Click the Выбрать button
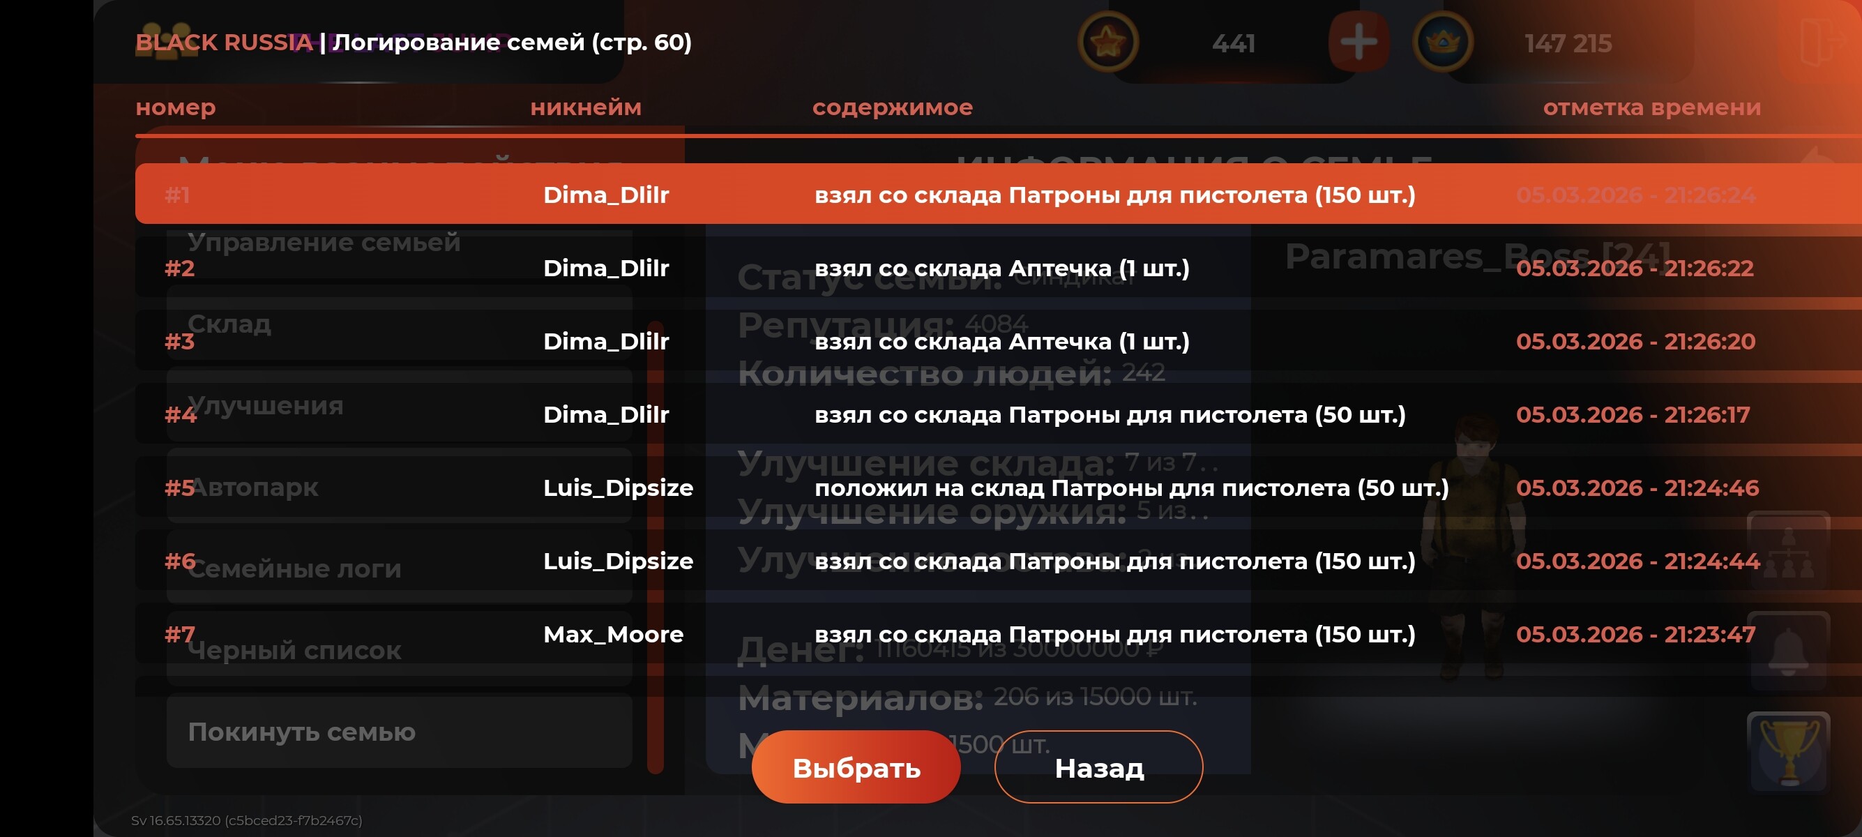The width and height of the screenshot is (1862, 837). 856,767
